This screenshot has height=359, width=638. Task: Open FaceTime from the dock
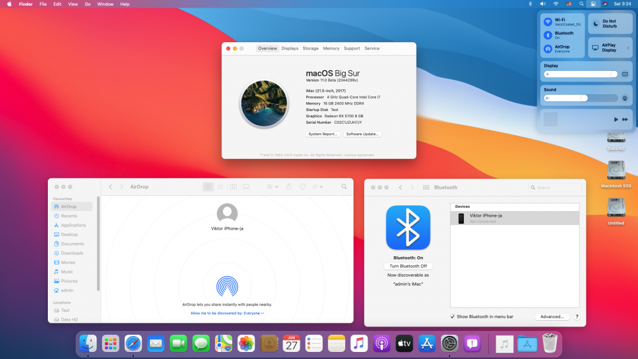click(178, 344)
